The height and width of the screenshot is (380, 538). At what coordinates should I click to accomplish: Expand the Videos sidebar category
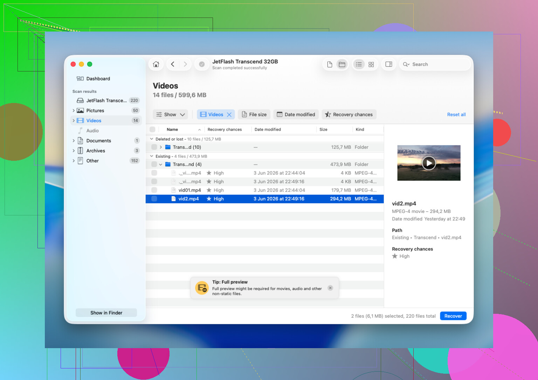[x=74, y=120]
